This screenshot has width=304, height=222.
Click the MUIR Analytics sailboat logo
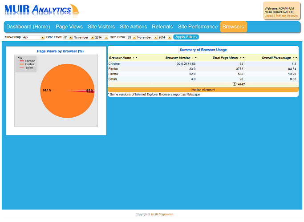[x=41, y=10]
